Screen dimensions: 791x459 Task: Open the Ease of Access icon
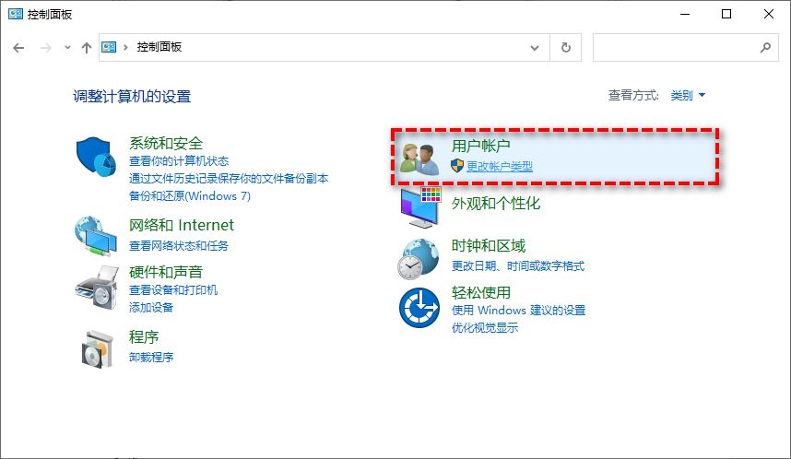(x=420, y=307)
